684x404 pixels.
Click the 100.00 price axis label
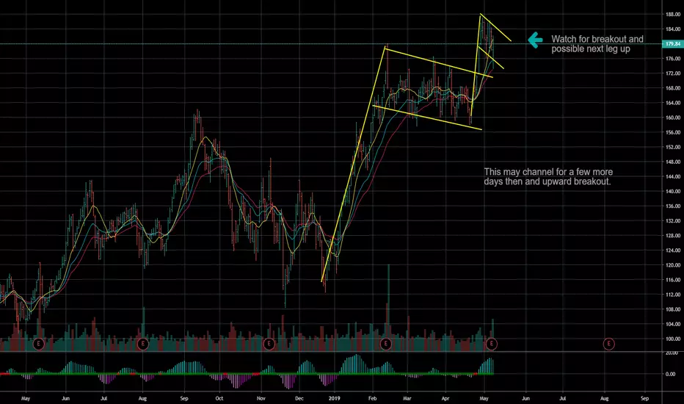point(673,339)
